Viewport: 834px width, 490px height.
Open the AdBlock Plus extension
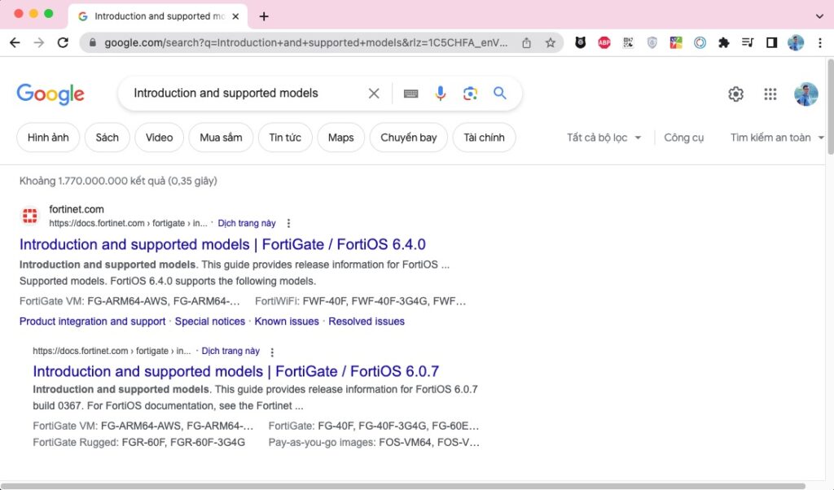coord(604,42)
